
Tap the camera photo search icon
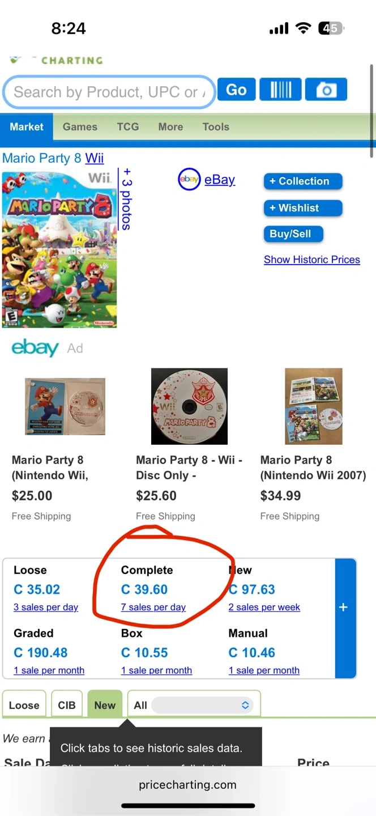tap(326, 90)
